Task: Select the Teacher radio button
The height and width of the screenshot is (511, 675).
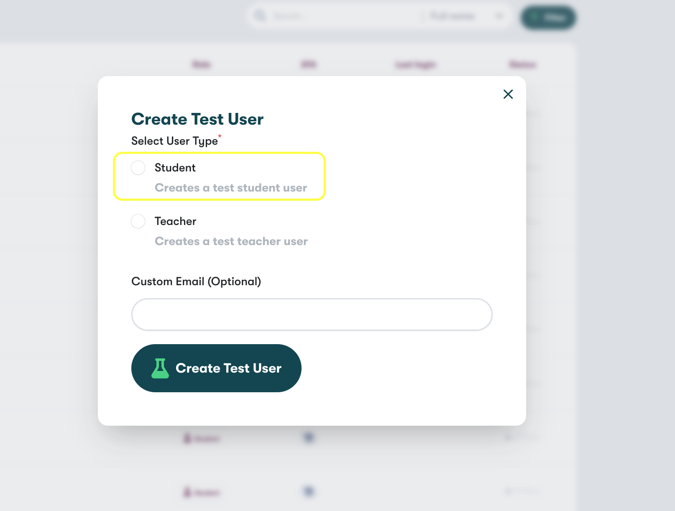Action: click(x=138, y=221)
